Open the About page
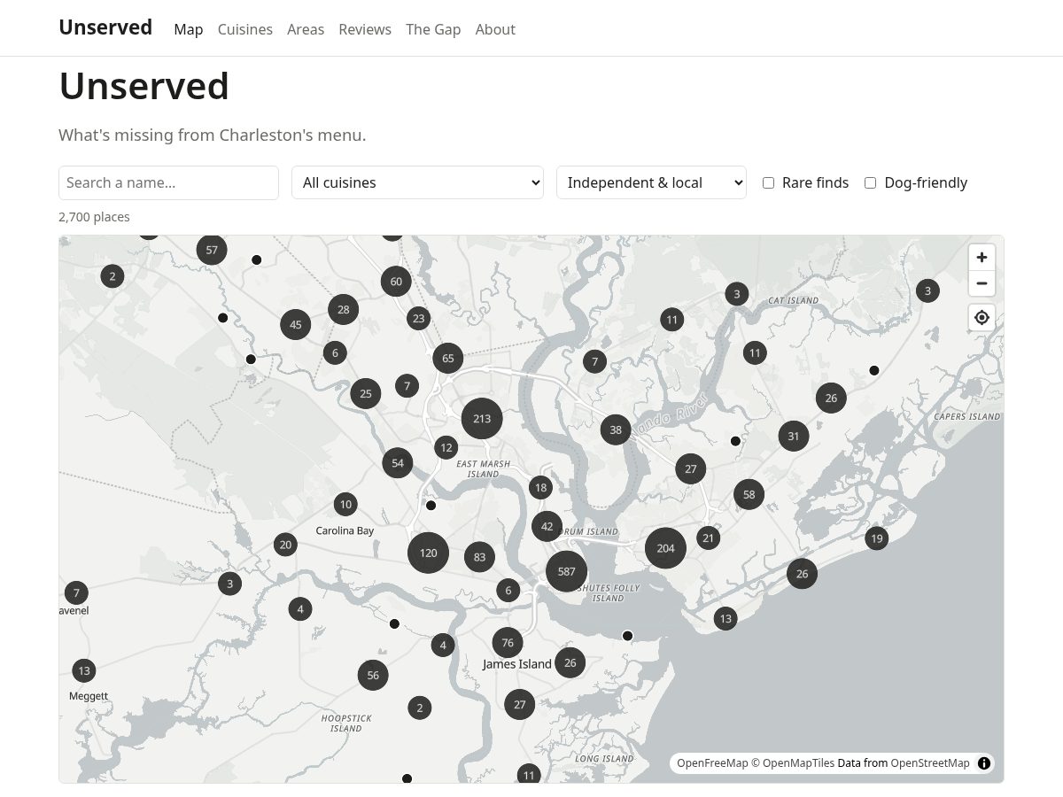 pos(495,29)
